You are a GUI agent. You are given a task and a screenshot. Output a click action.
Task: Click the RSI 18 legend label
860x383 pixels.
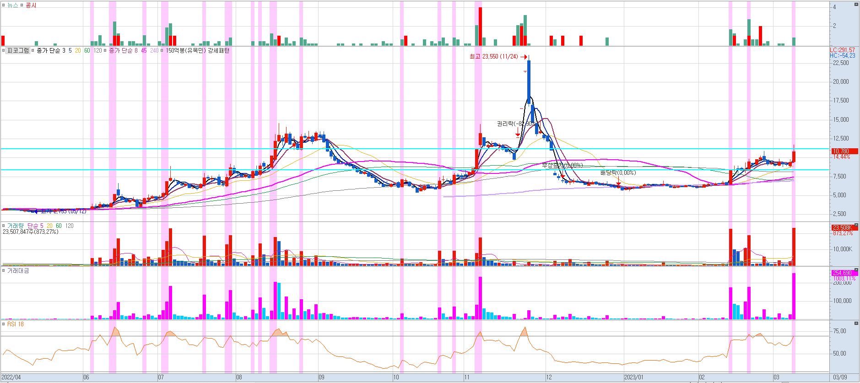pyautogui.click(x=16, y=324)
